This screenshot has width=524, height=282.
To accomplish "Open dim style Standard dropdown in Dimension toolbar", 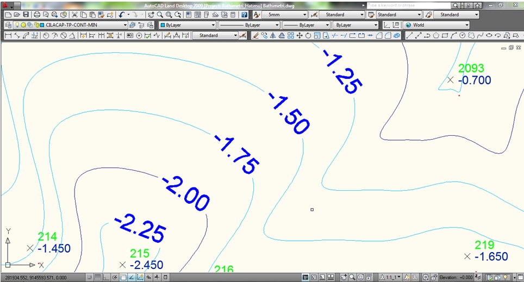I will tap(215, 35).
